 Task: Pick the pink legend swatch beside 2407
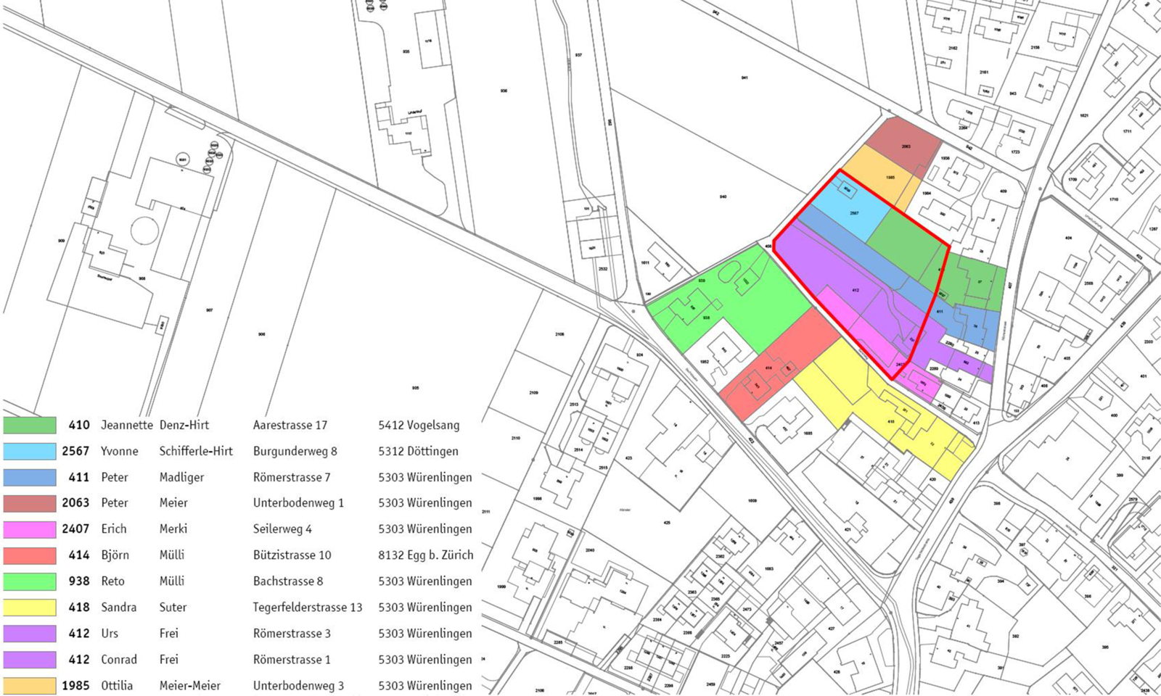(x=30, y=529)
